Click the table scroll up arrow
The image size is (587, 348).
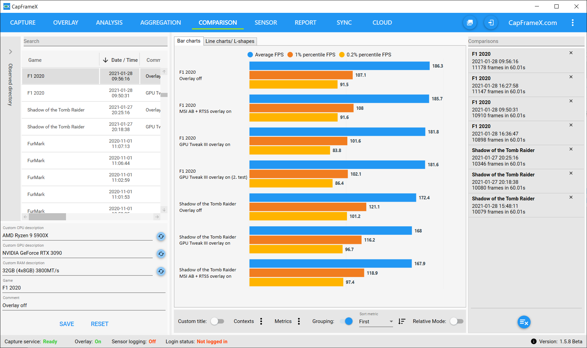click(164, 72)
